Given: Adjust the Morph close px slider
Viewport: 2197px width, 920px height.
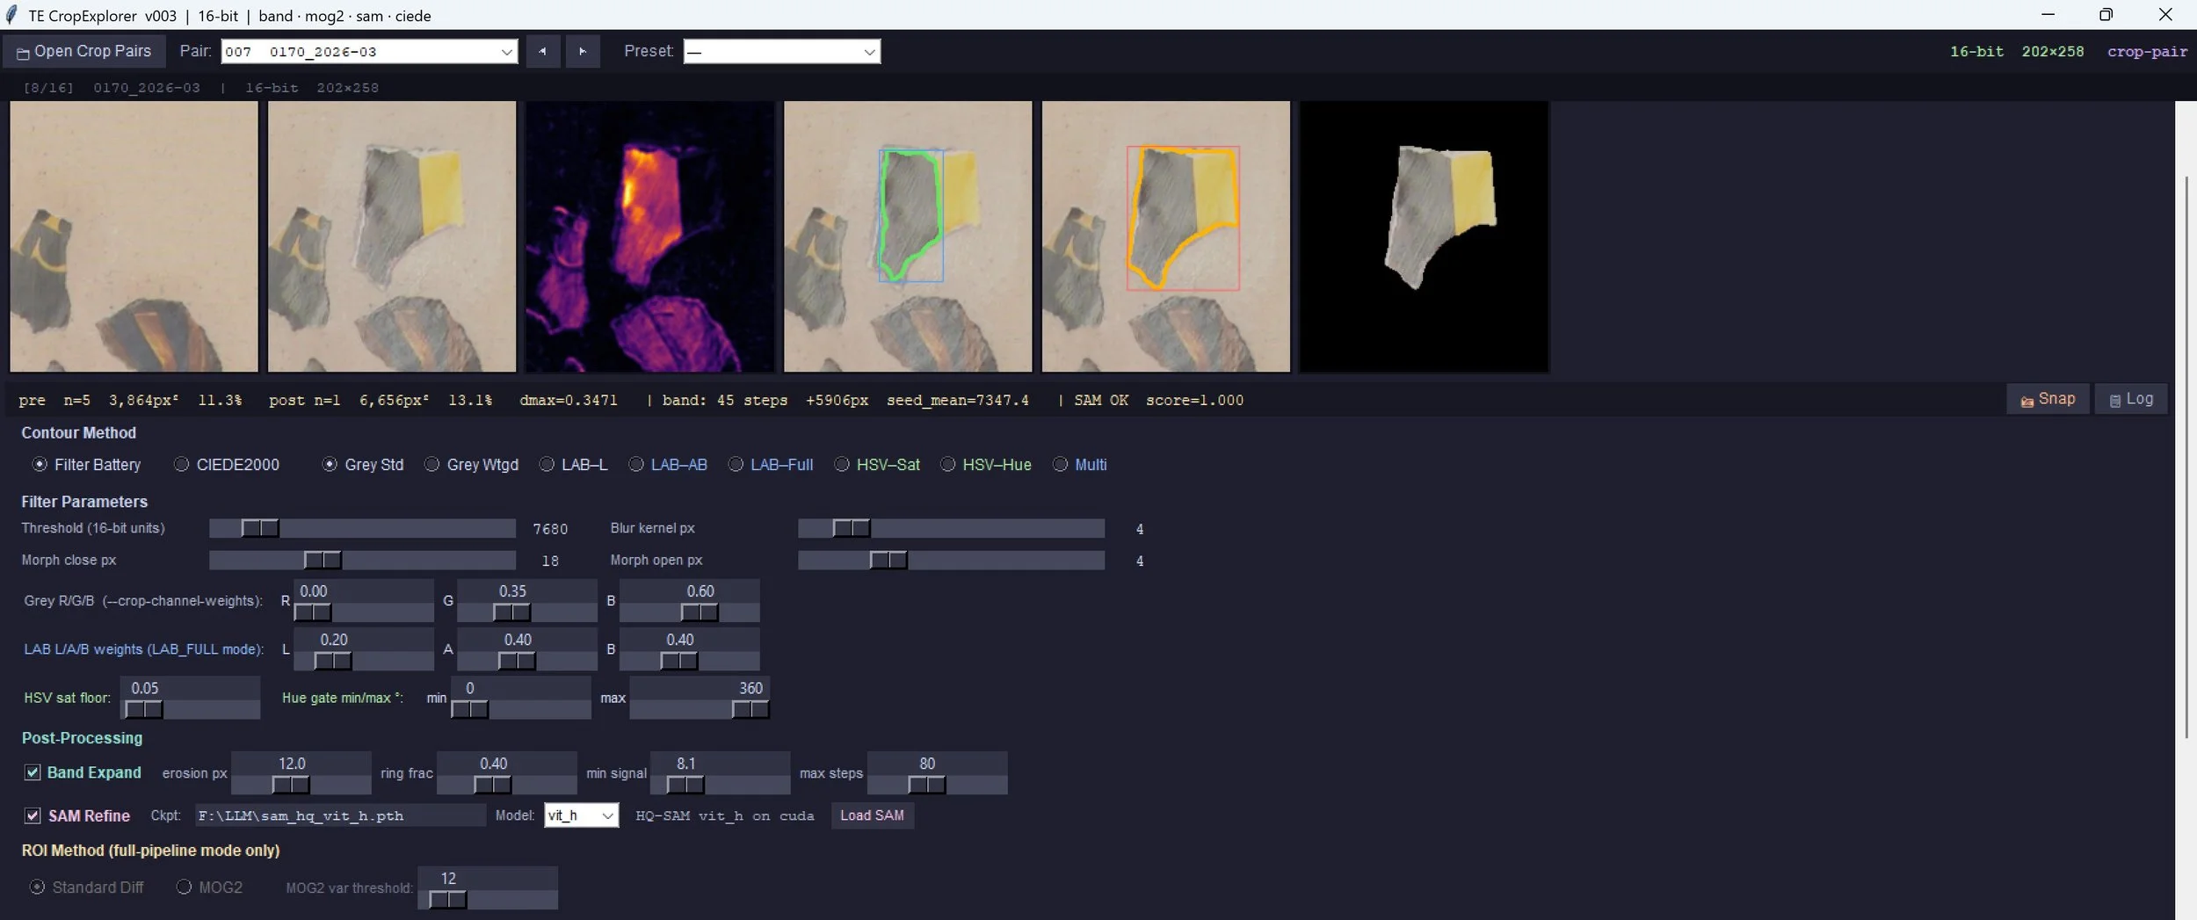Looking at the screenshot, I should [362, 560].
